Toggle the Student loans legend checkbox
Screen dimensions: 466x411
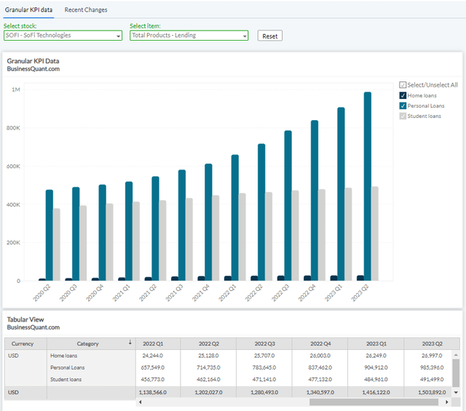403,116
